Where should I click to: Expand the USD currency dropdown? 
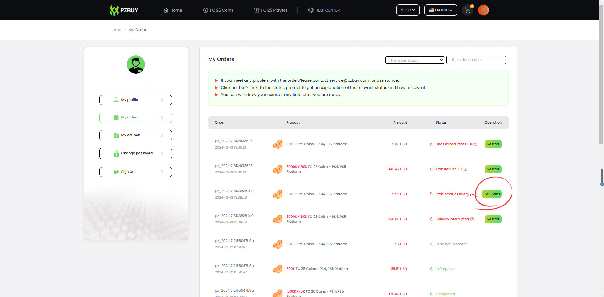[x=408, y=10]
